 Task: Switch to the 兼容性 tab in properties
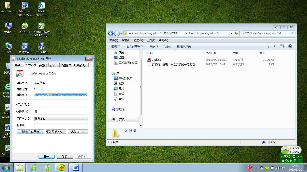point(43,65)
